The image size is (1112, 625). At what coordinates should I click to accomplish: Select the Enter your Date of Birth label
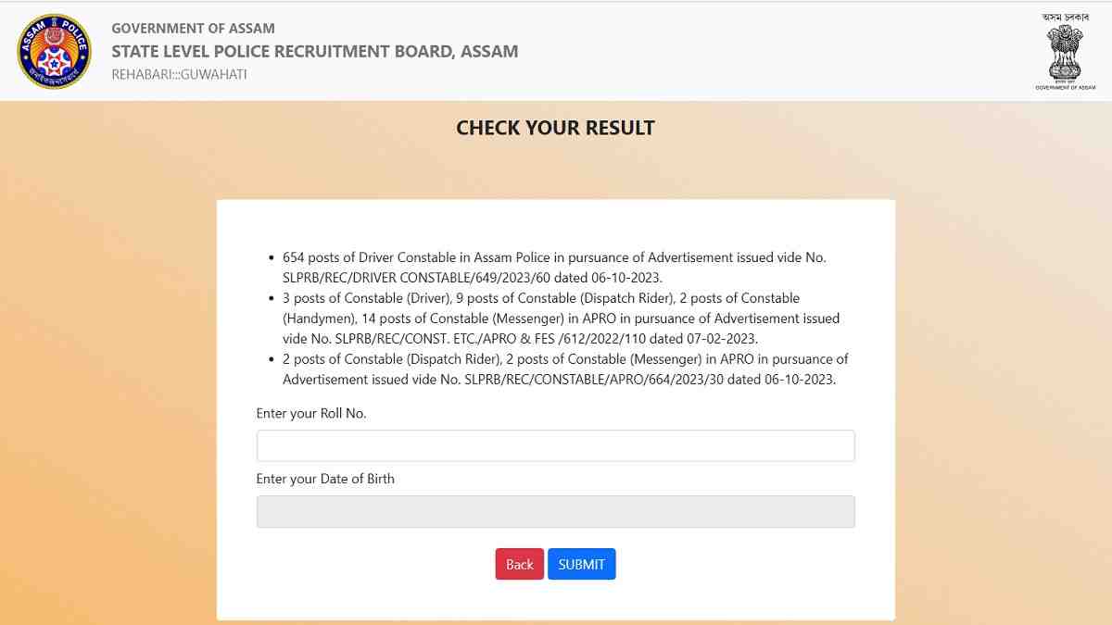[325, 479]
